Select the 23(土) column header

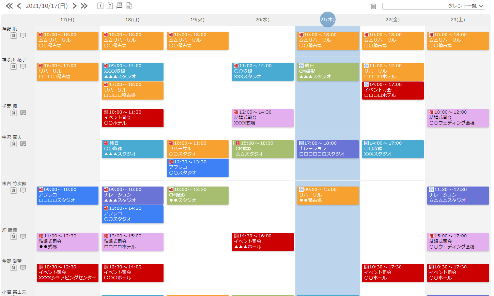pos(458,20)
